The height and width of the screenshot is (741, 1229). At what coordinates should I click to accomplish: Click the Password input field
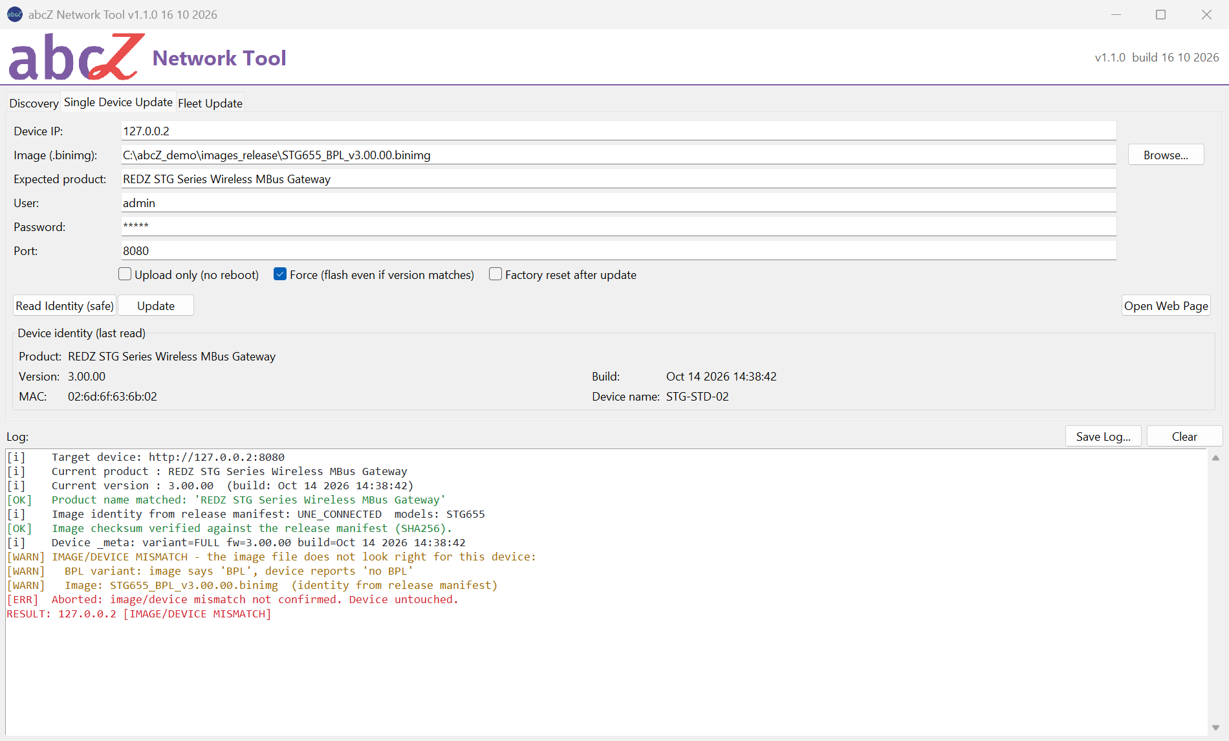(x=618, y=227)
